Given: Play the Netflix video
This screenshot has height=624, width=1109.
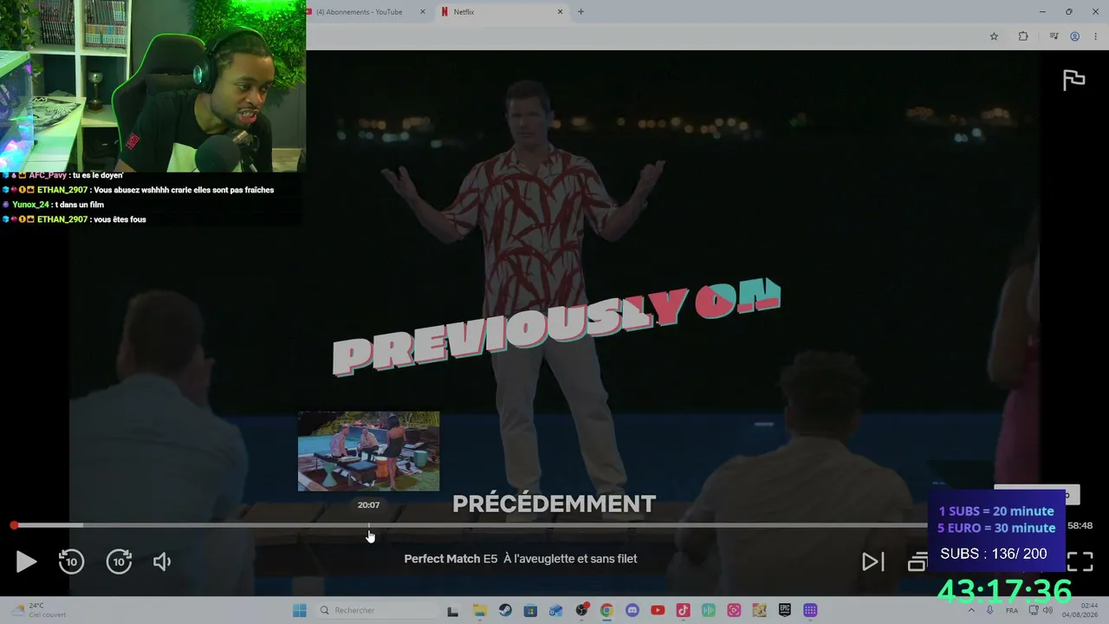Looking at the screenshot, I should pyautogui.click(x=26, y=562).
